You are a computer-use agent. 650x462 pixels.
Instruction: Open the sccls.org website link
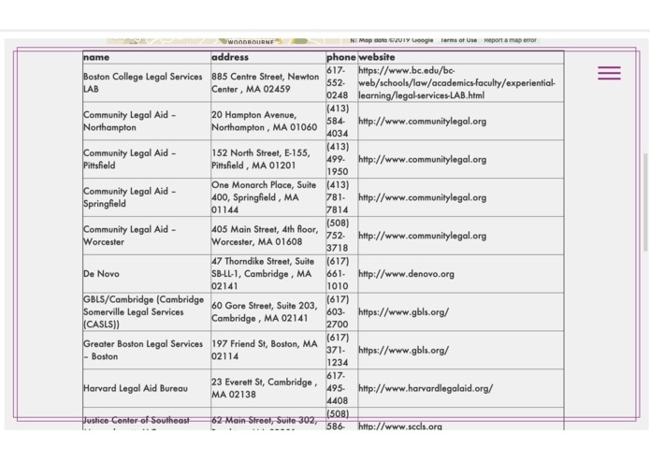click(400, 426)
